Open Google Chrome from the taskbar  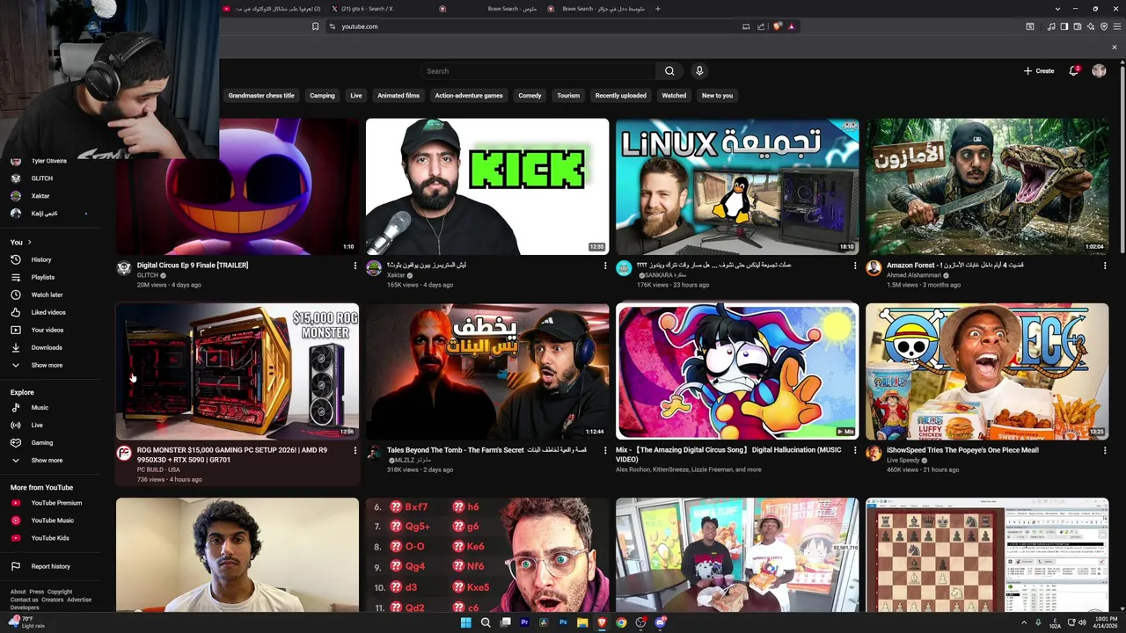pos(621,622)
